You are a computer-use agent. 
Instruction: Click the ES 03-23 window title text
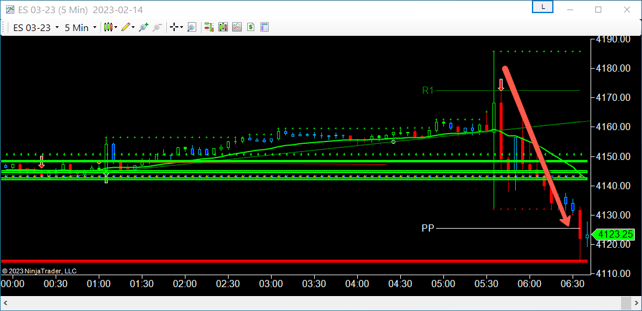click(81, 10)
